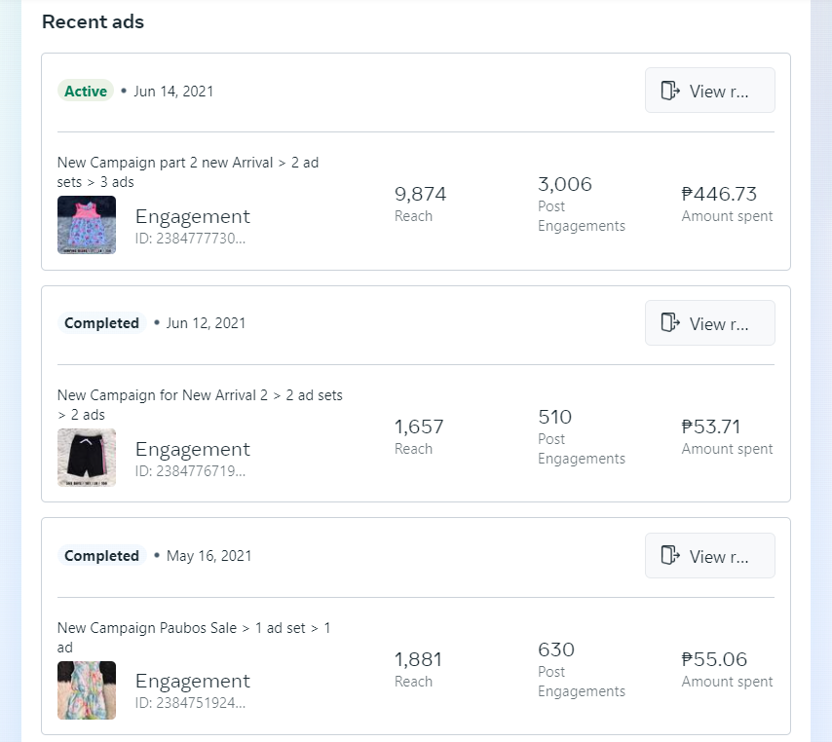Click the export icon in the Jun 14 ad card
The width and height of the screenshot is (832, 742).
[x=669, y=91]
